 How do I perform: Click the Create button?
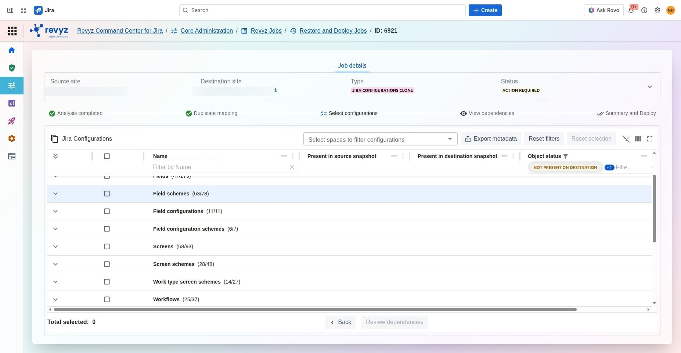485,10
